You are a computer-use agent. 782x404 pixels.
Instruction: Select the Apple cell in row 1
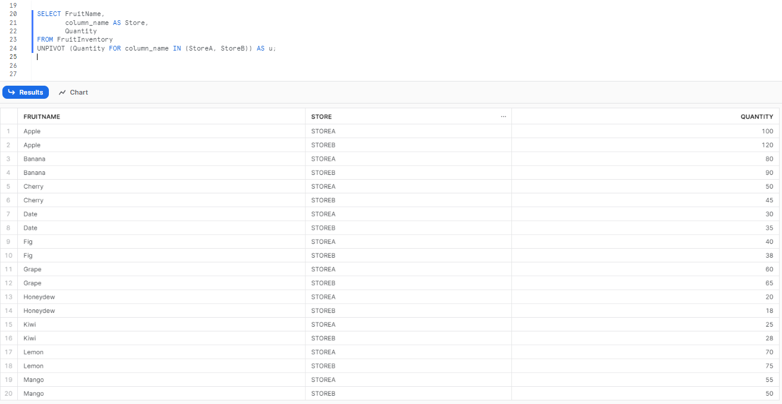[x=32, y=131]
